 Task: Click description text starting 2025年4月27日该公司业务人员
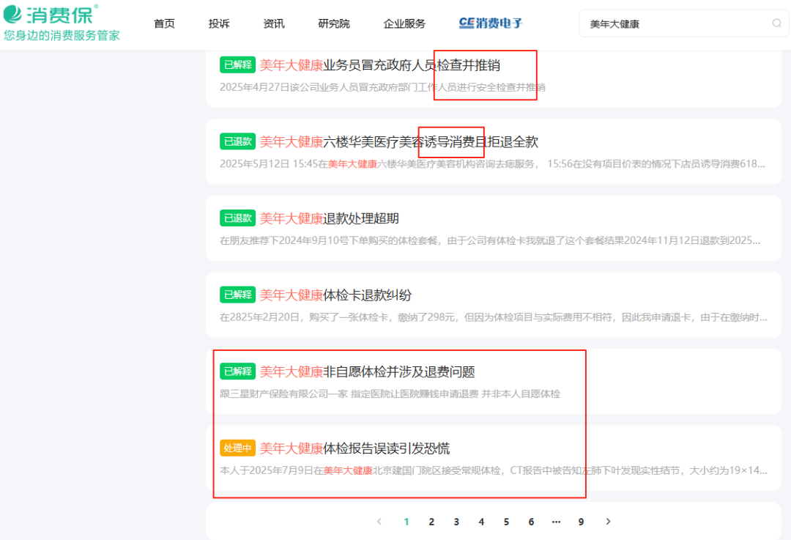(382, 87)
